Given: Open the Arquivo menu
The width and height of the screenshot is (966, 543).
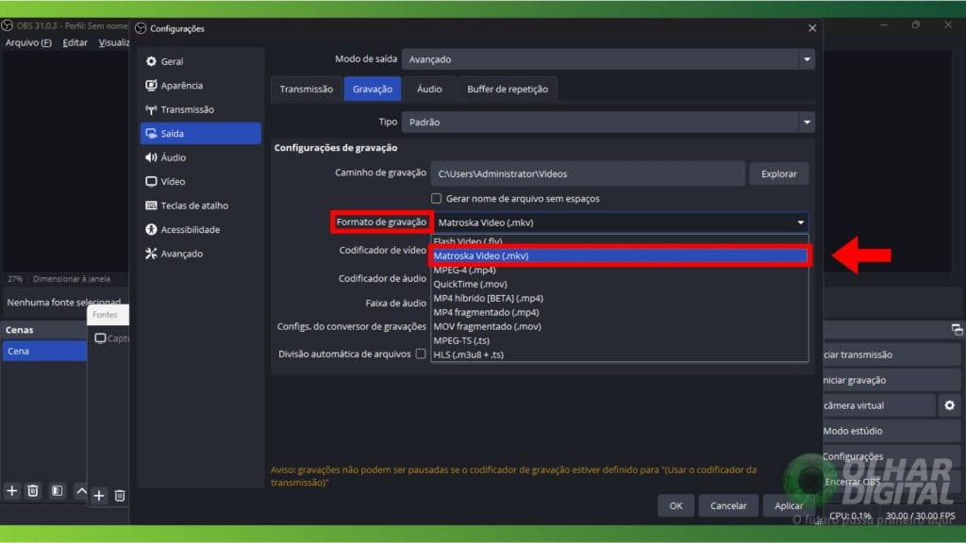Looking at the screenshot, I should (28, 42).
